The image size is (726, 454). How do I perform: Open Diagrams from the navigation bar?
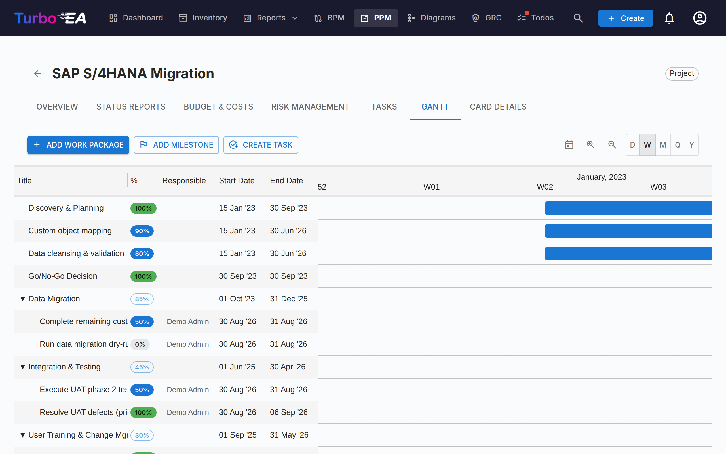[431, 18]
